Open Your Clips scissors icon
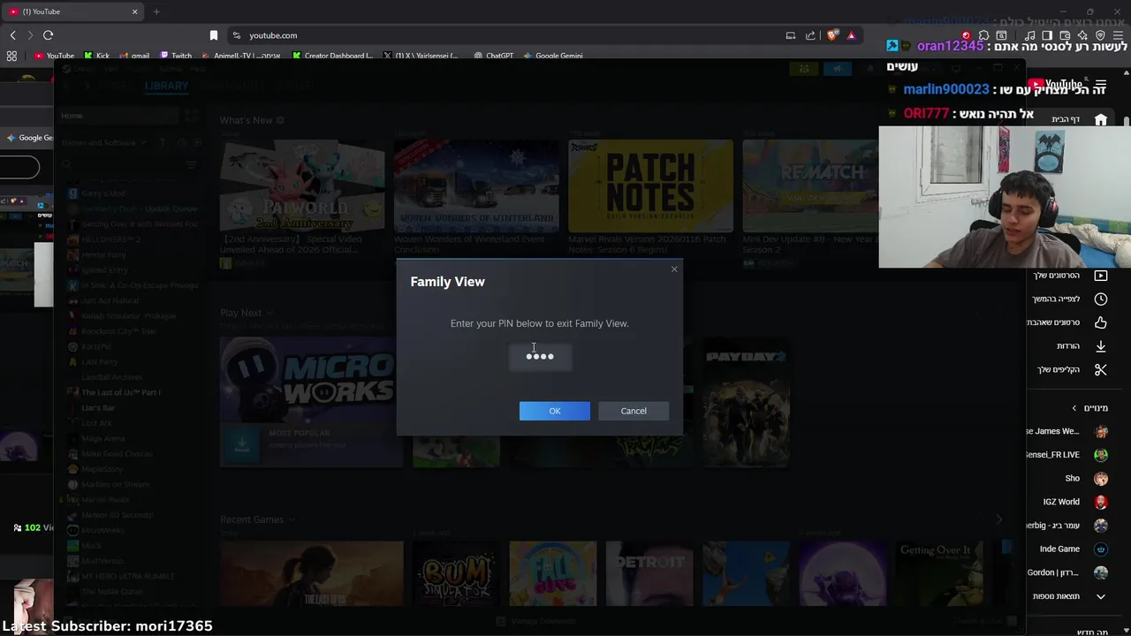Image resolution: width=1131 pixels, height=636 pixels. click(1101, 369)
